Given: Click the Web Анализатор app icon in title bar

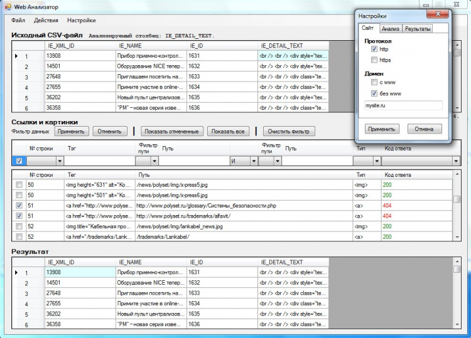Looking at the screenshot, I should [8, 7].
